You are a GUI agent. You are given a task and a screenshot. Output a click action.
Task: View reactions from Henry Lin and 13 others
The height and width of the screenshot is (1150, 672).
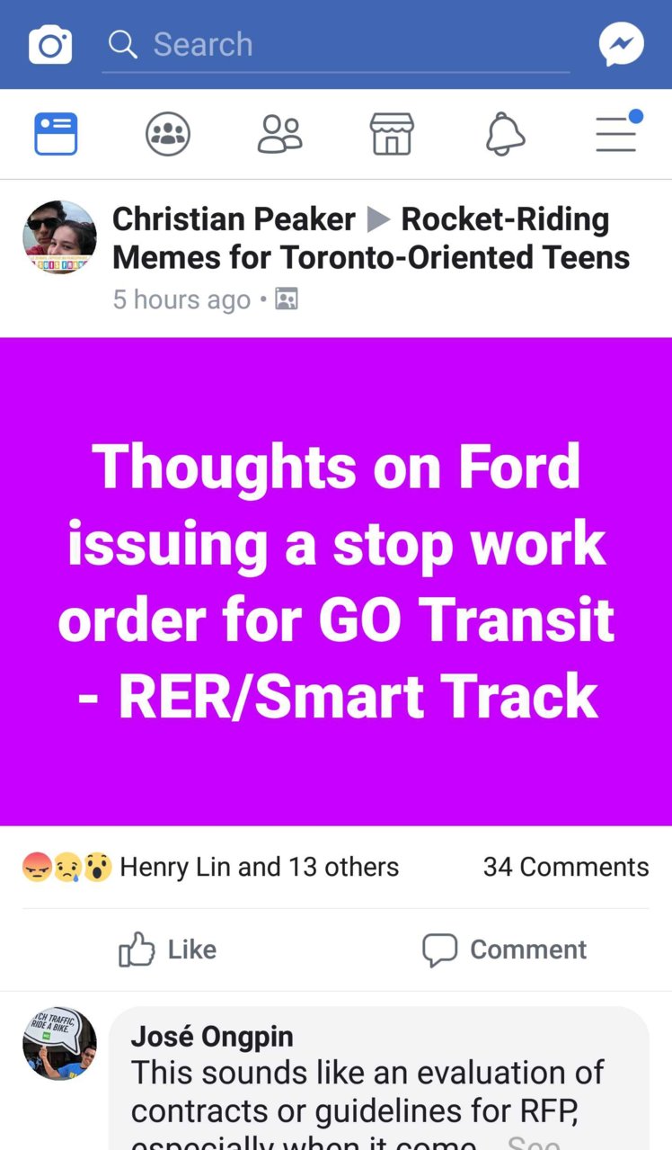pos(210,867)
